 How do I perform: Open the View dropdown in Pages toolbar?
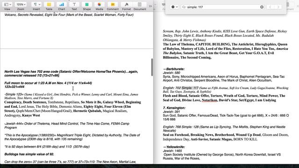[x=7, y=4]
